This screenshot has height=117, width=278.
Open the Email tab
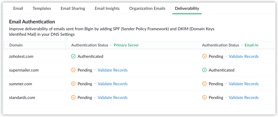(18, 8)
